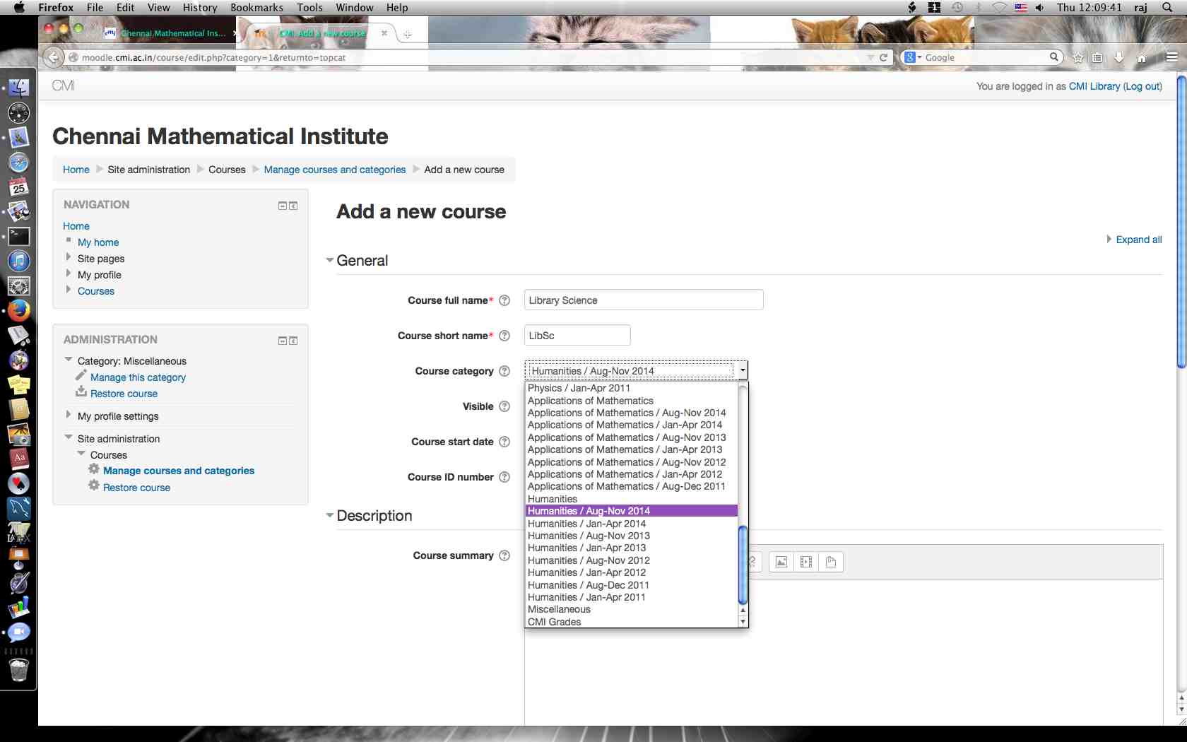
Task: Click Home breadcrumb link
Action: pyautogui.click(x=76, y=170)
